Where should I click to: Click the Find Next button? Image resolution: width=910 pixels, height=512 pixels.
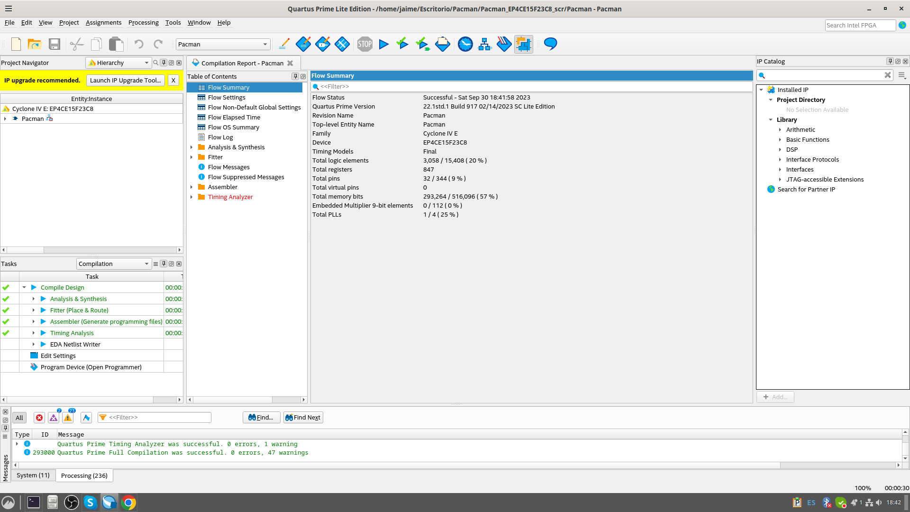303,418
